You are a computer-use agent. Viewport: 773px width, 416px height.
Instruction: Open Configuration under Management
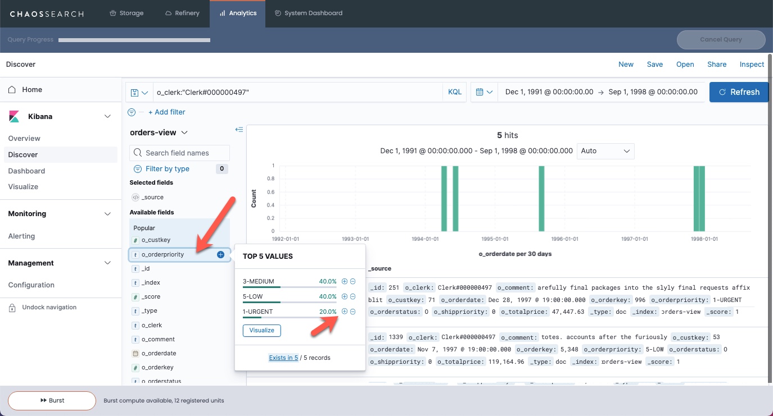[31, 285]
